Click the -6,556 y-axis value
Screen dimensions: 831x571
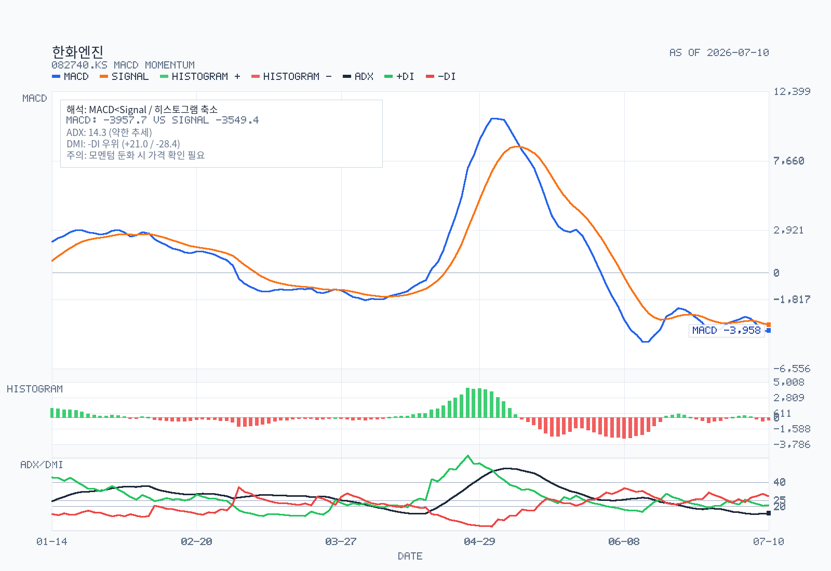point(792,369)
